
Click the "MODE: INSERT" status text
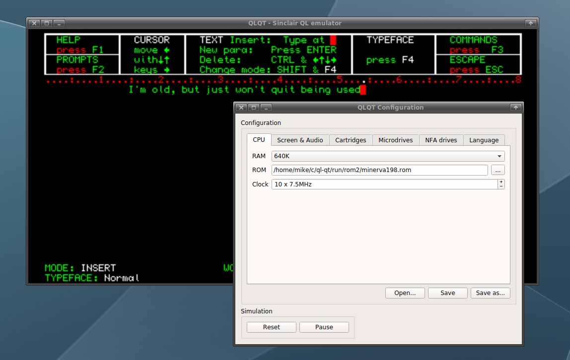tap(80, 268)
